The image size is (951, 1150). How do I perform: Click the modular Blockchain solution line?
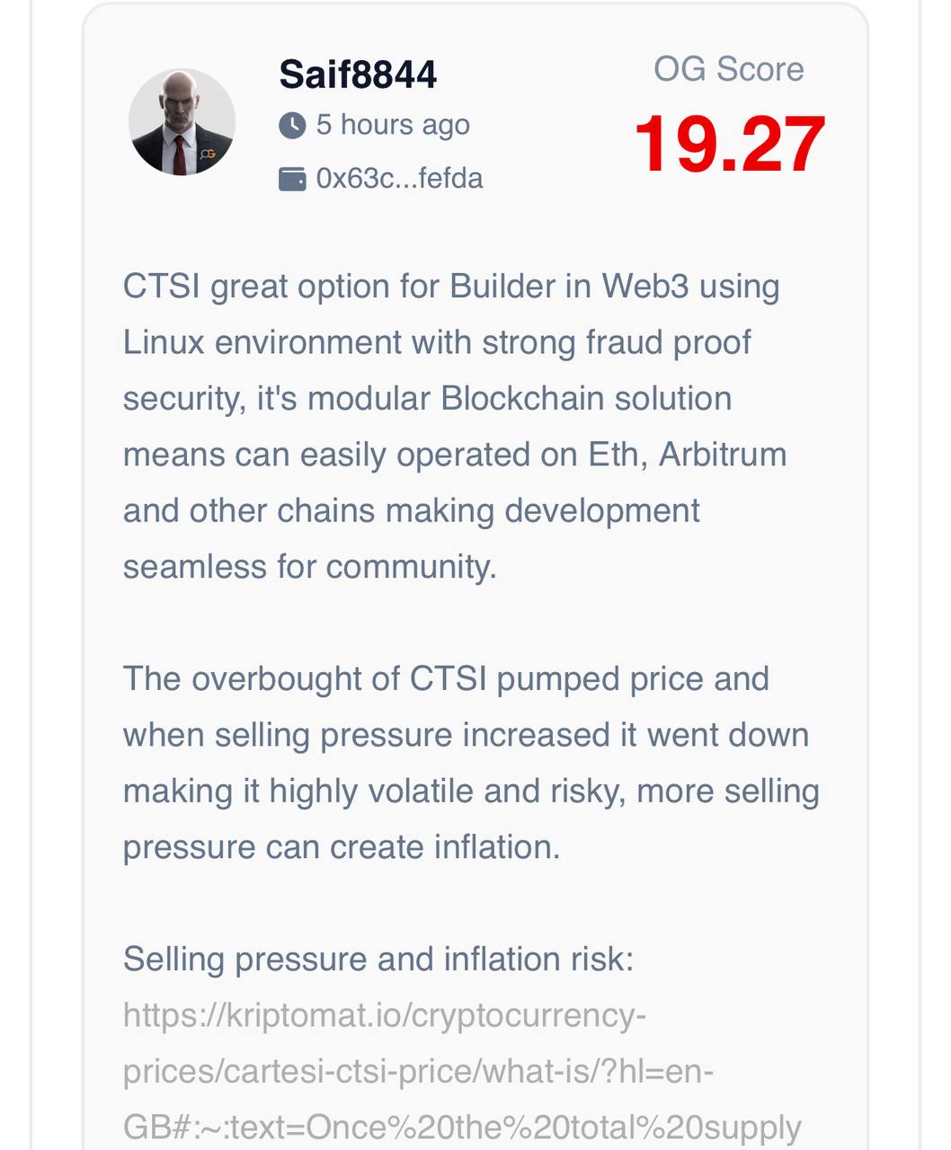click(428, 399)
